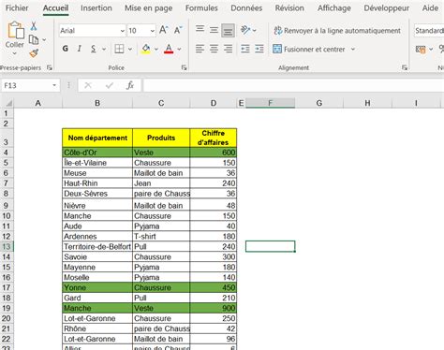The height and width of the screenshot is (350, 444).
Task: Click the Insert Function fx icon
Action: (130, 85)
